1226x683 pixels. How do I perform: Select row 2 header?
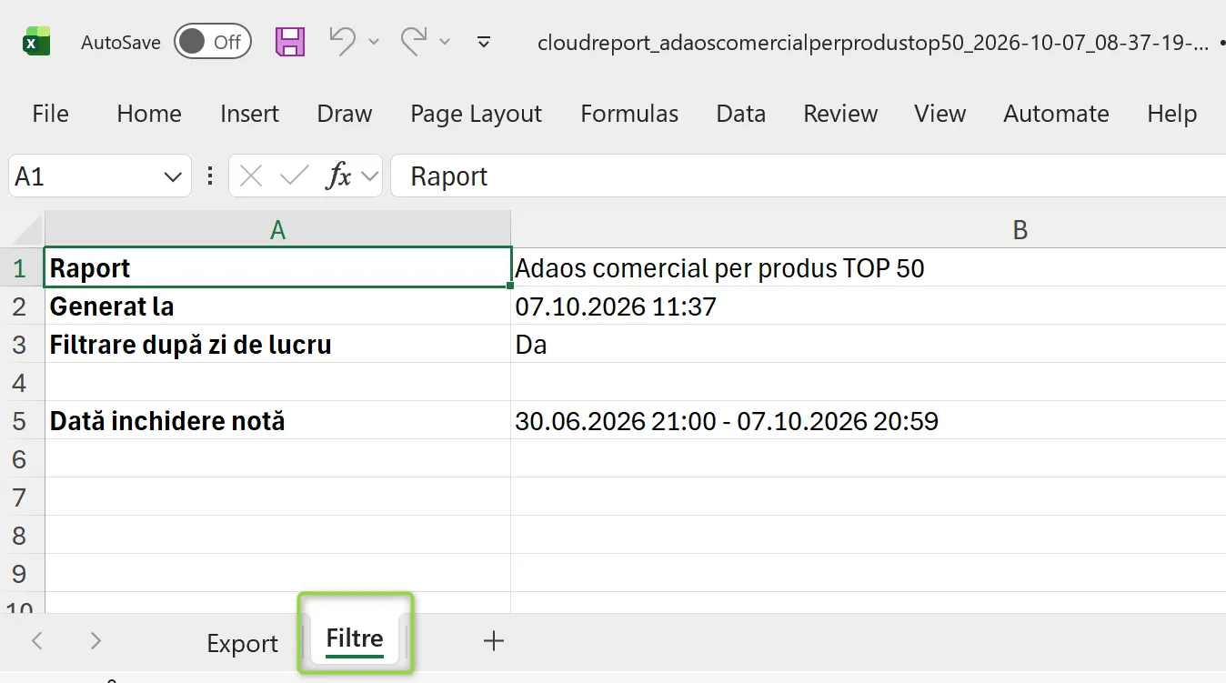coord(20,306)
